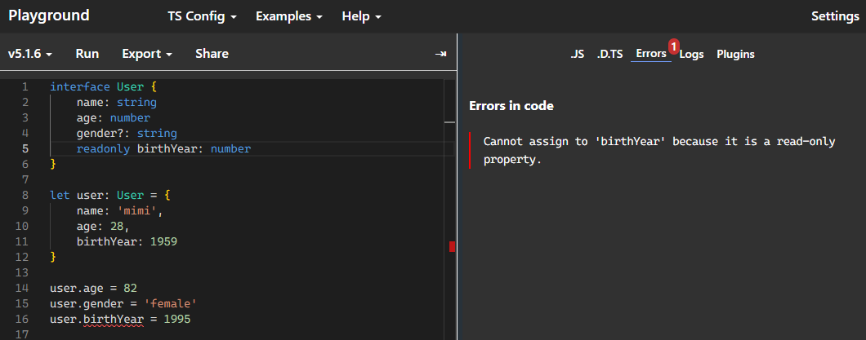Click the red error count badge
This screenshot has width=866, height=340.
pos(673,46)
